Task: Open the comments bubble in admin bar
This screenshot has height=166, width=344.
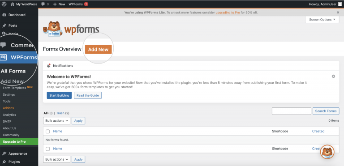Action: [45, 4]
